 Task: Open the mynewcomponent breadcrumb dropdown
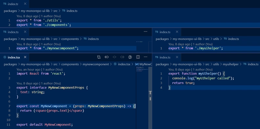pos(96,64)
